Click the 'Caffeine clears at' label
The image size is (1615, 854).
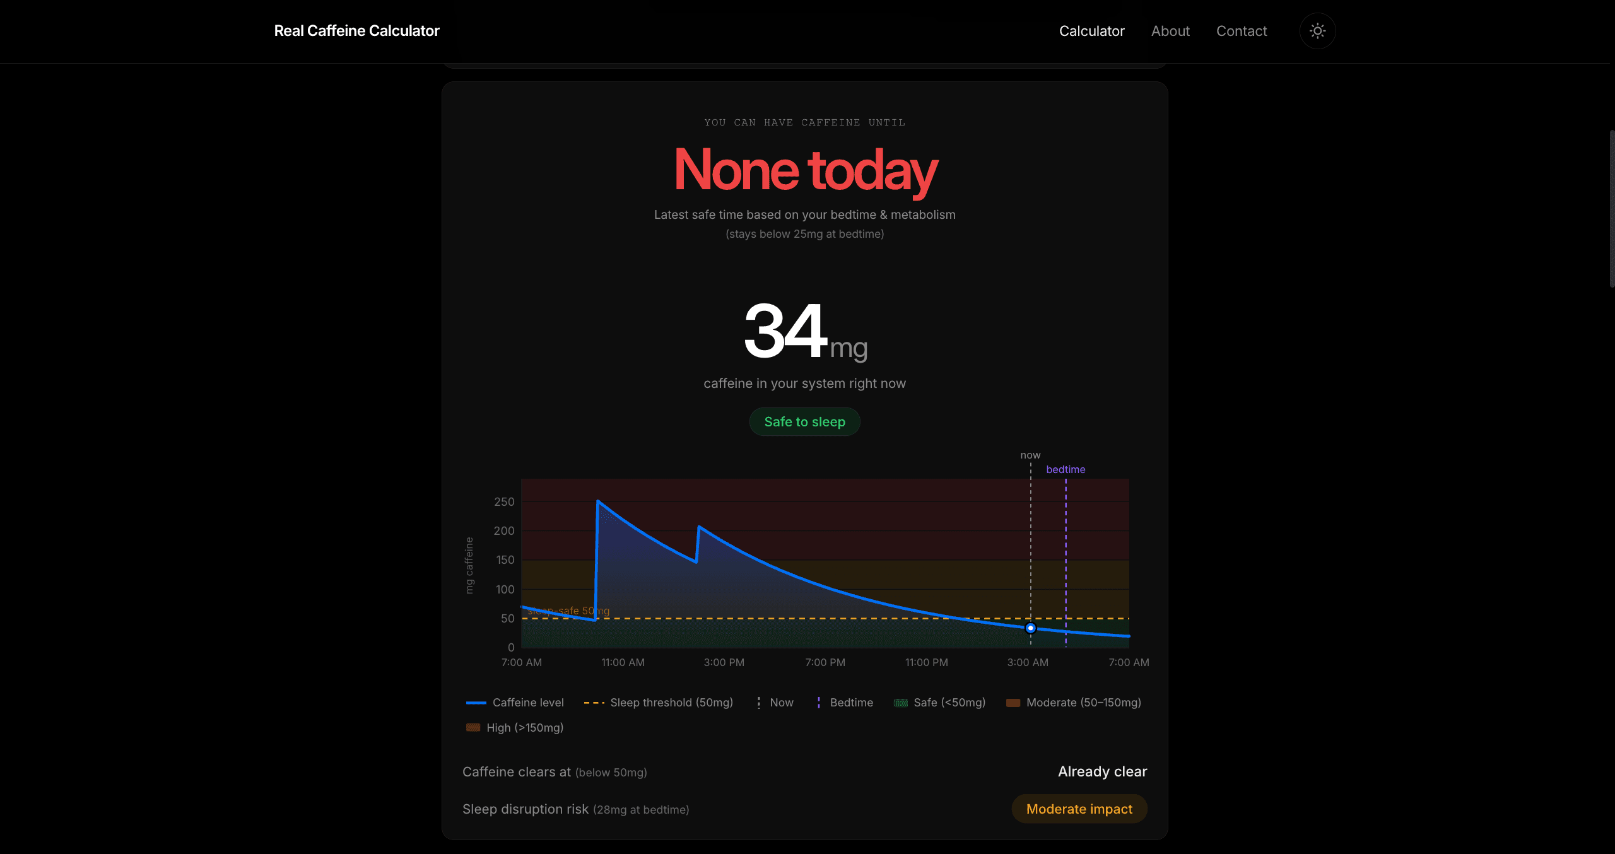pyautogui.click(x=516, y=772)
